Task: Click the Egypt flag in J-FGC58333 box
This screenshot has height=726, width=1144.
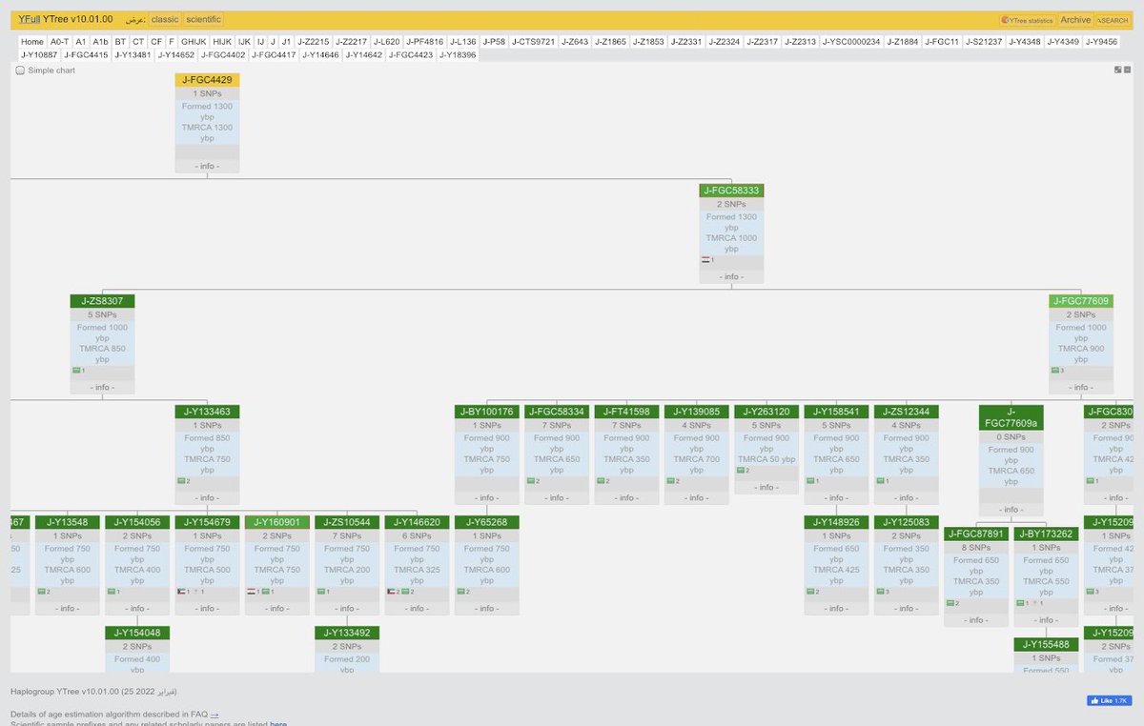Action: pyautogui.click(x=706, y=259)
